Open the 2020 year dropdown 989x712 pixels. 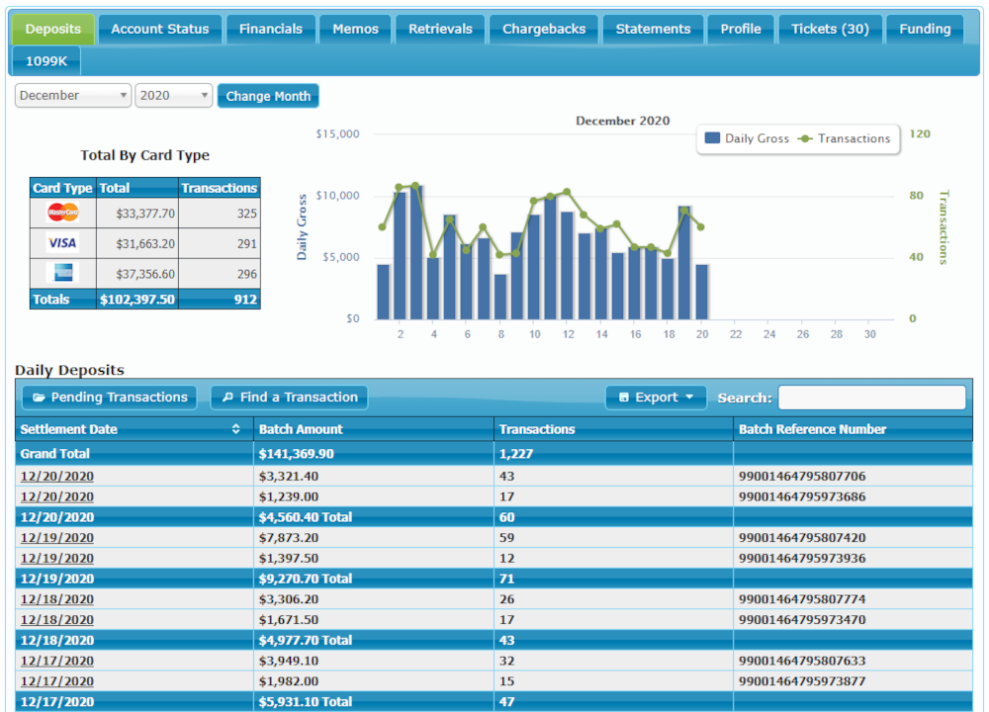point(174,96)
